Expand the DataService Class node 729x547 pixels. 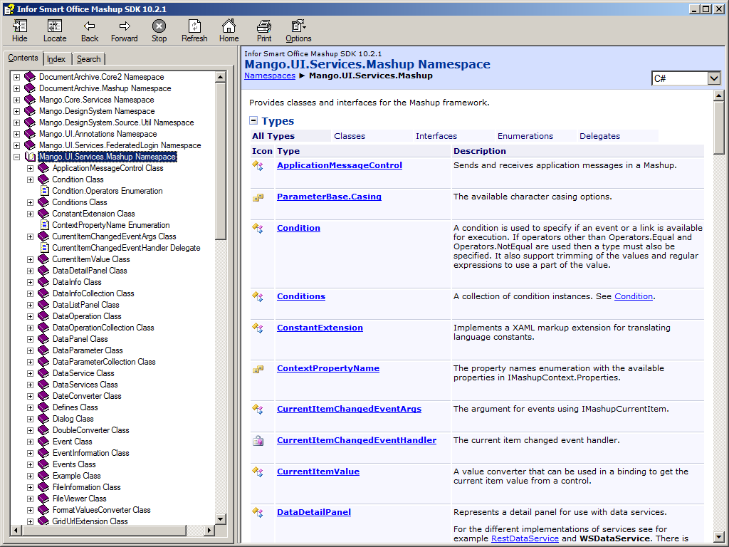coord(31,373)
